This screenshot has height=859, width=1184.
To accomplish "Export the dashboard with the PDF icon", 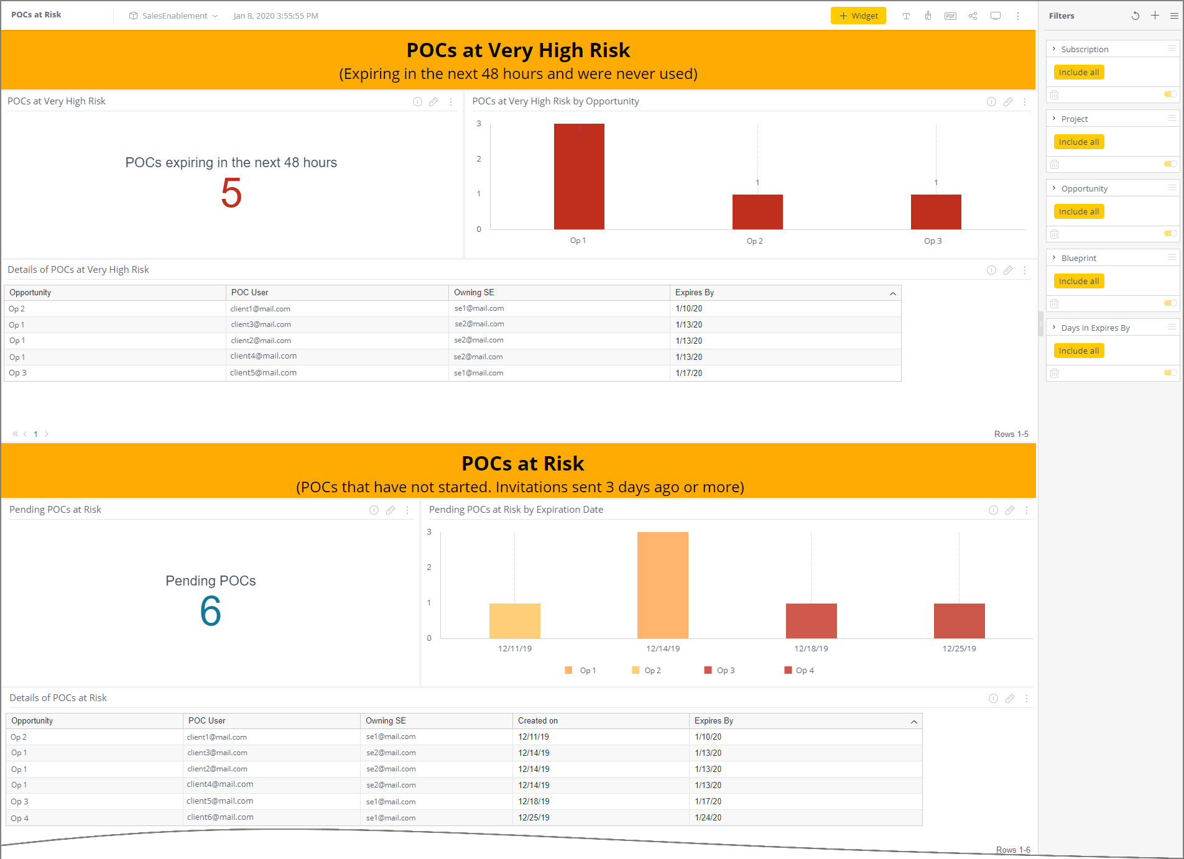I will pos(950,16).
